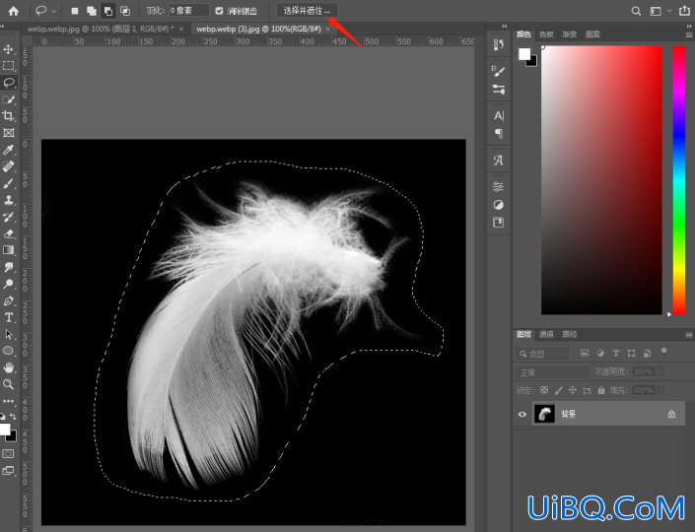Viewport: 695px width, 532px height.
Task: Select the Dodge tool
Action: (9, 284)
